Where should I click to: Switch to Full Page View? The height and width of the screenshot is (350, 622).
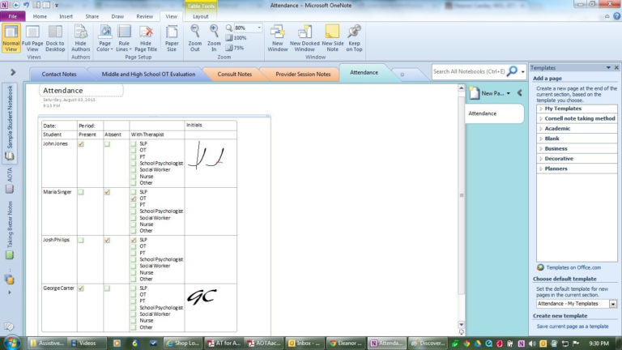pyautogui.click(x=32, y=38)
